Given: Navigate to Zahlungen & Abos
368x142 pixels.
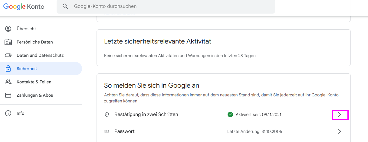Looking at the screenshot, I should pyautogui.click(x=41, y=95).
